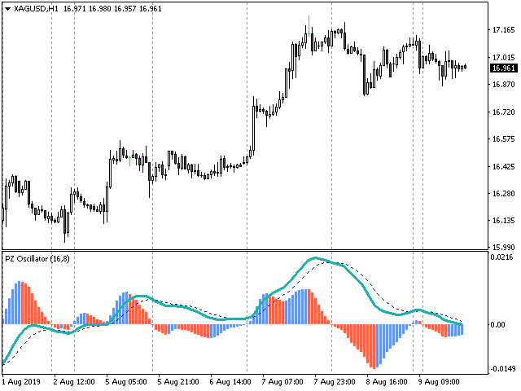
Task: Click the 9 Aug 09:00 time label
Action: 439,382
